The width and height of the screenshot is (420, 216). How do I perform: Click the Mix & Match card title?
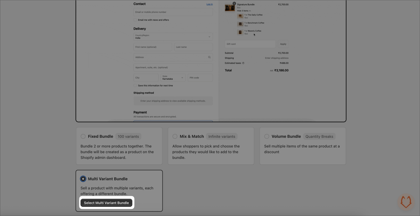[192, 136]
